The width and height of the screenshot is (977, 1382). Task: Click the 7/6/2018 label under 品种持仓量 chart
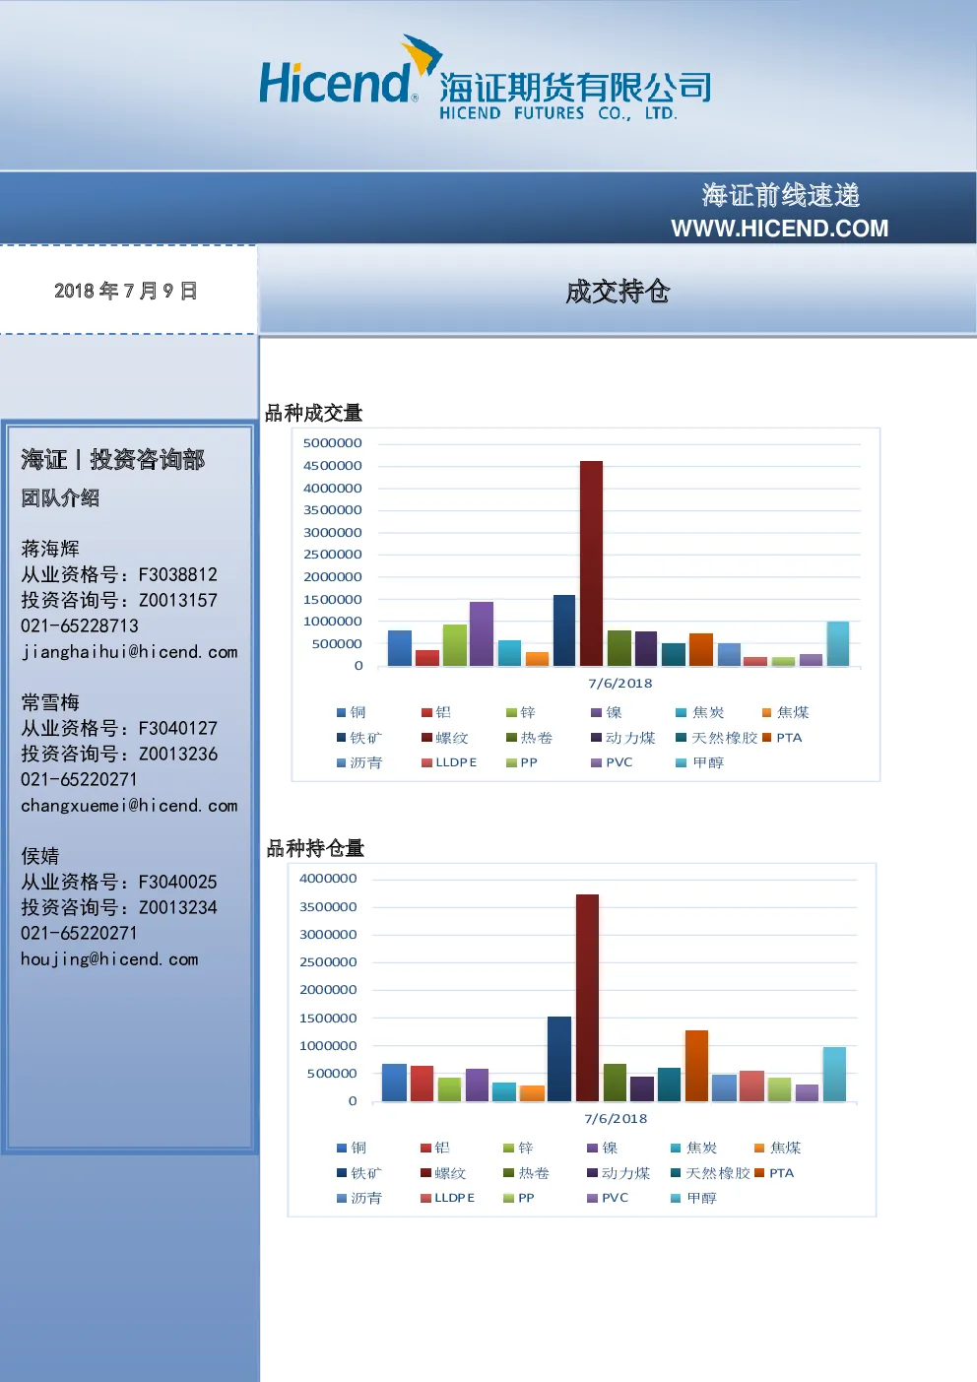pos(617,1119)
